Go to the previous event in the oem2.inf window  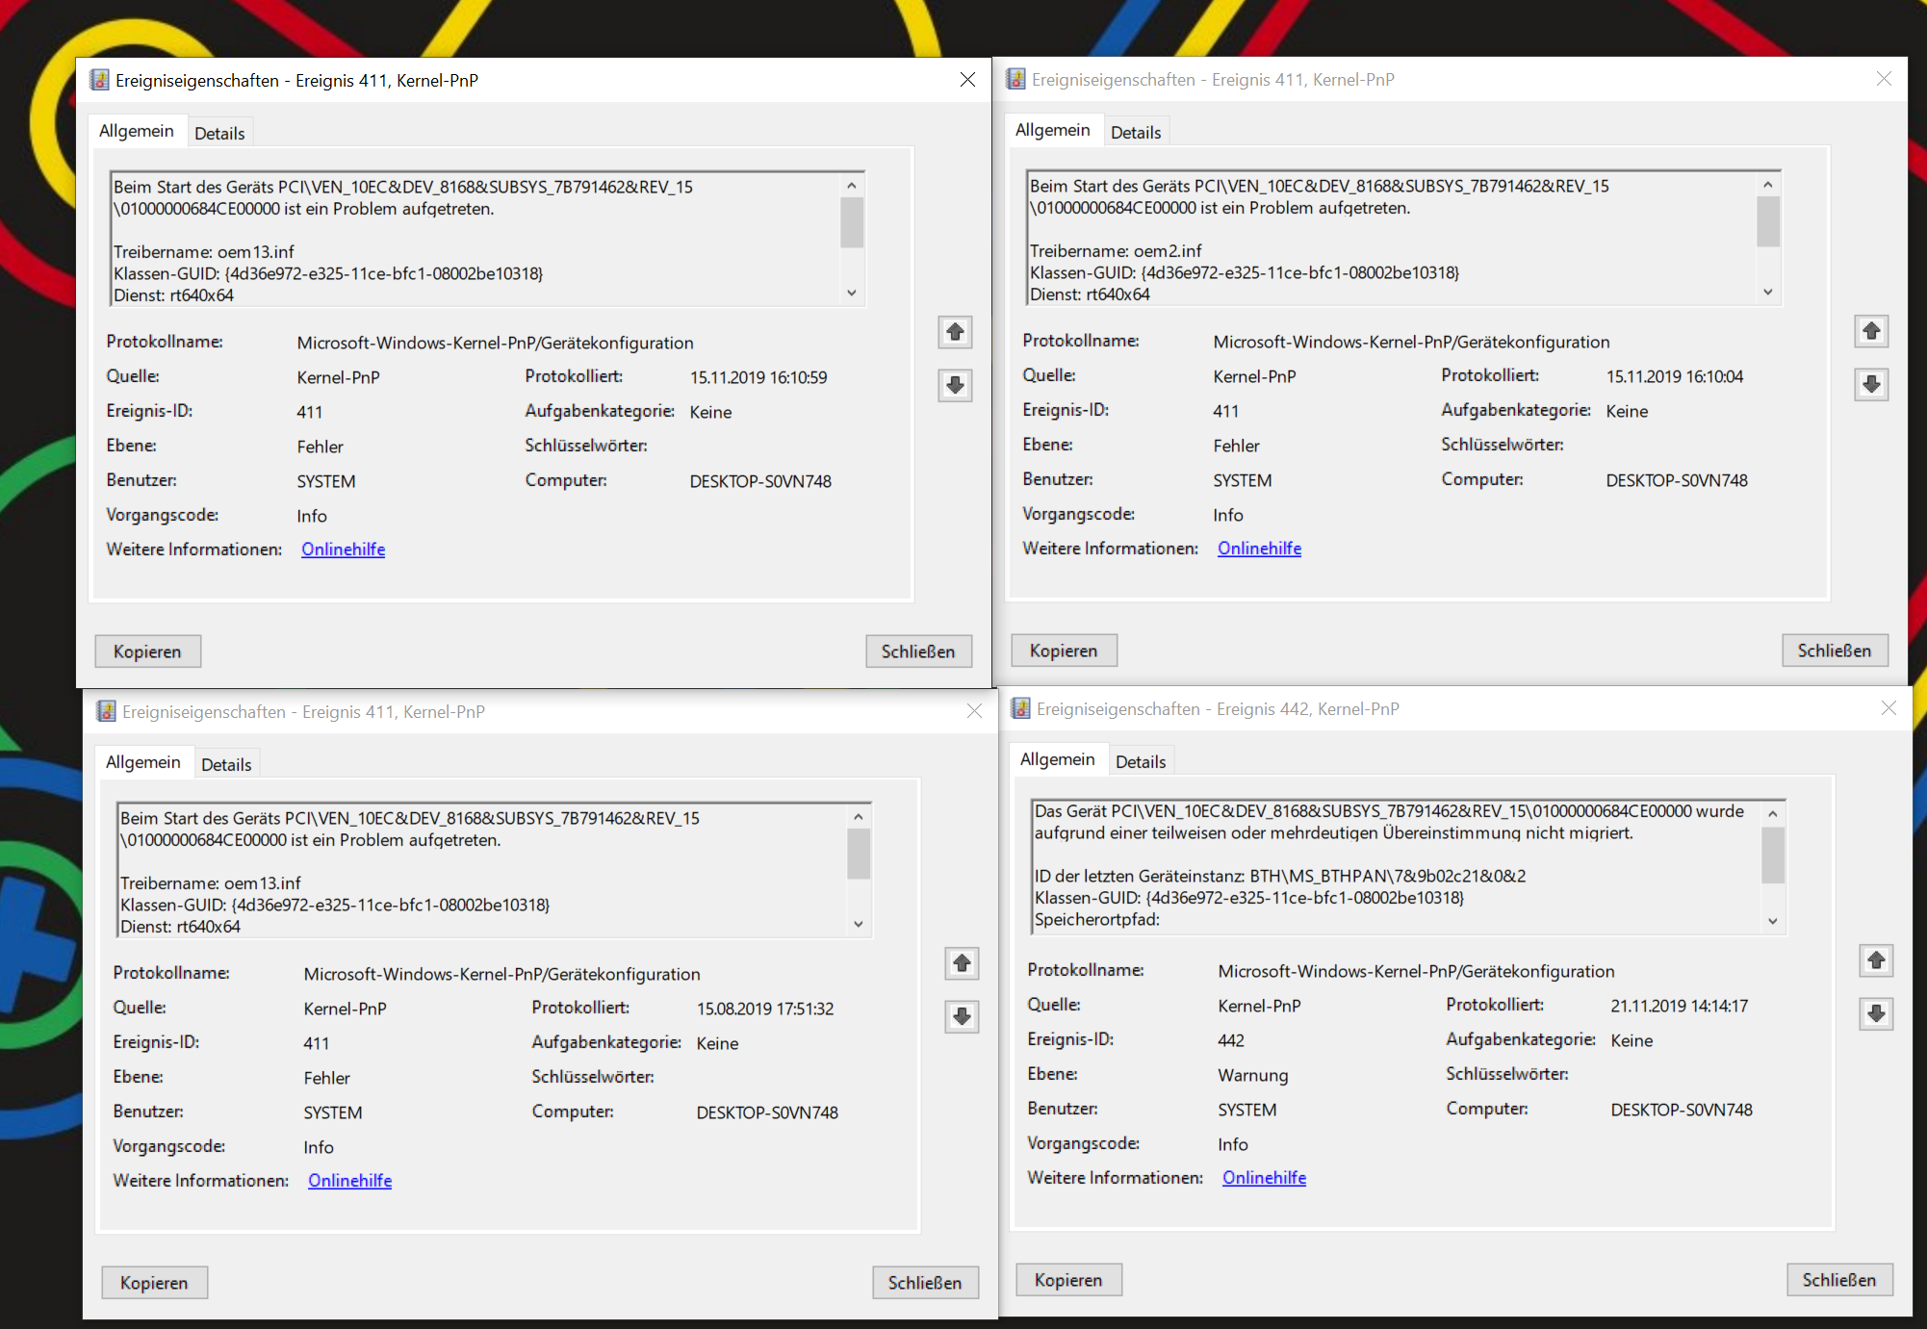1871,331
